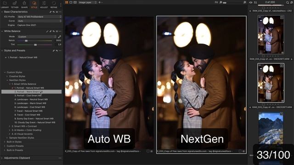Screen dimensions: 294x165
Task: Open Adjustments Clipboard three-dot options
Action: [x=60, y=158]
